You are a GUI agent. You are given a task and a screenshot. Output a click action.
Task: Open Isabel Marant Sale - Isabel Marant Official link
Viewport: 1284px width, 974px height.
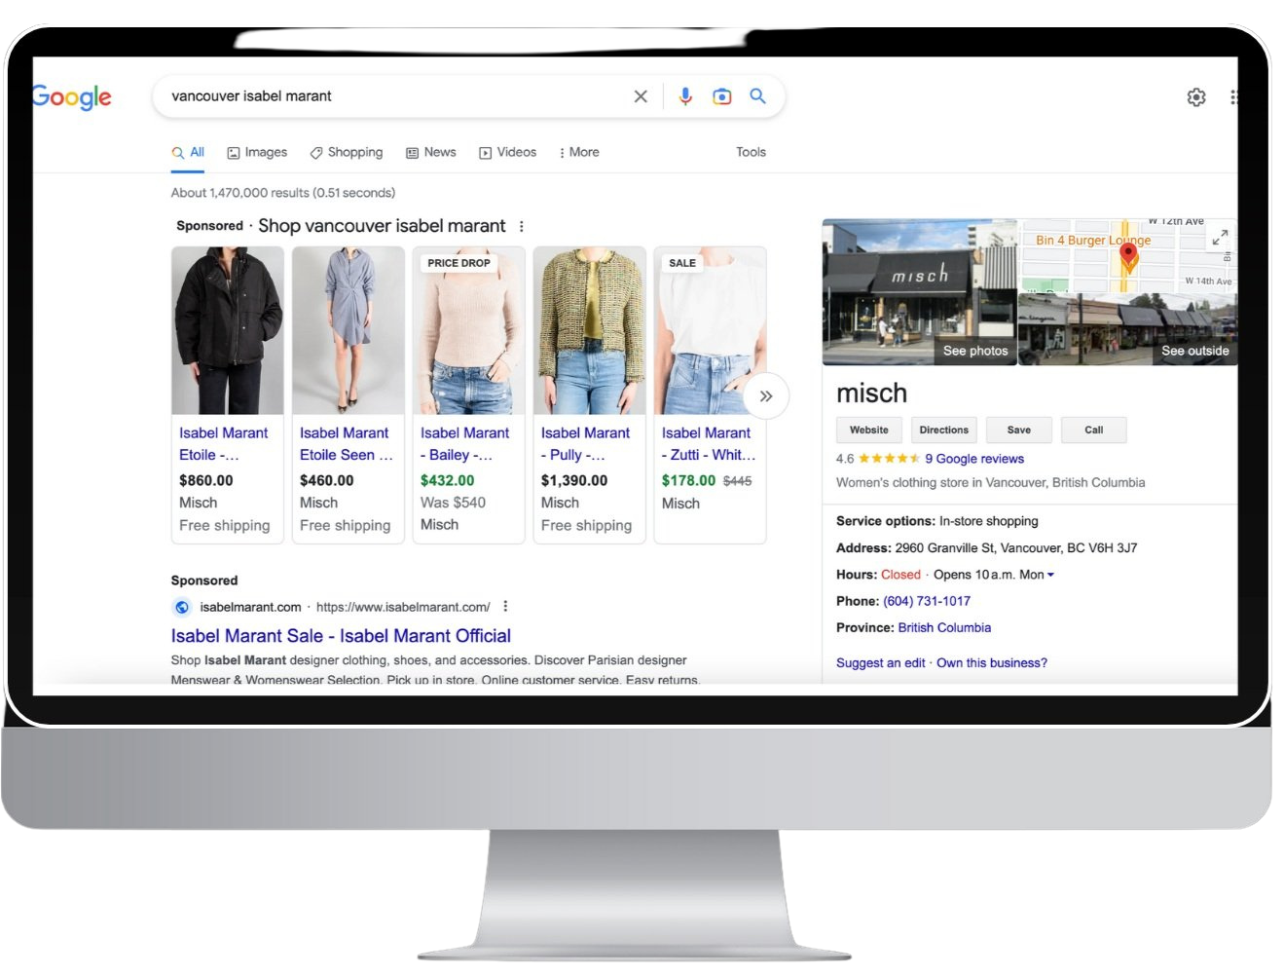(x=341, y=636)
